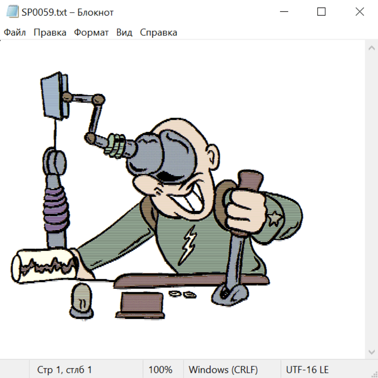Click the UTF-16 LE encoding indicator

point(307,370)
